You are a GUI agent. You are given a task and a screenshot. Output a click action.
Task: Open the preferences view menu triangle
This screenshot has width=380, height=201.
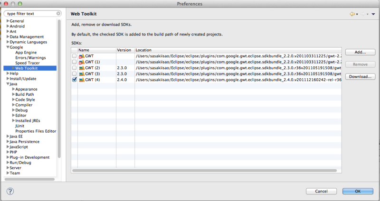[x=373, y=14]
